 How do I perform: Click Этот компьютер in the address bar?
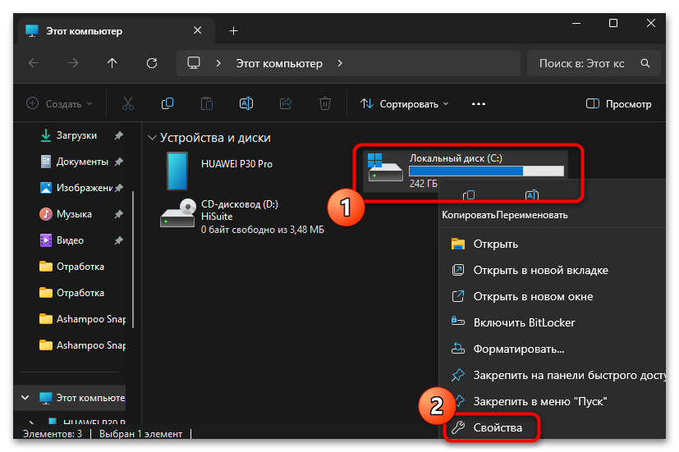tap(279, 63)
